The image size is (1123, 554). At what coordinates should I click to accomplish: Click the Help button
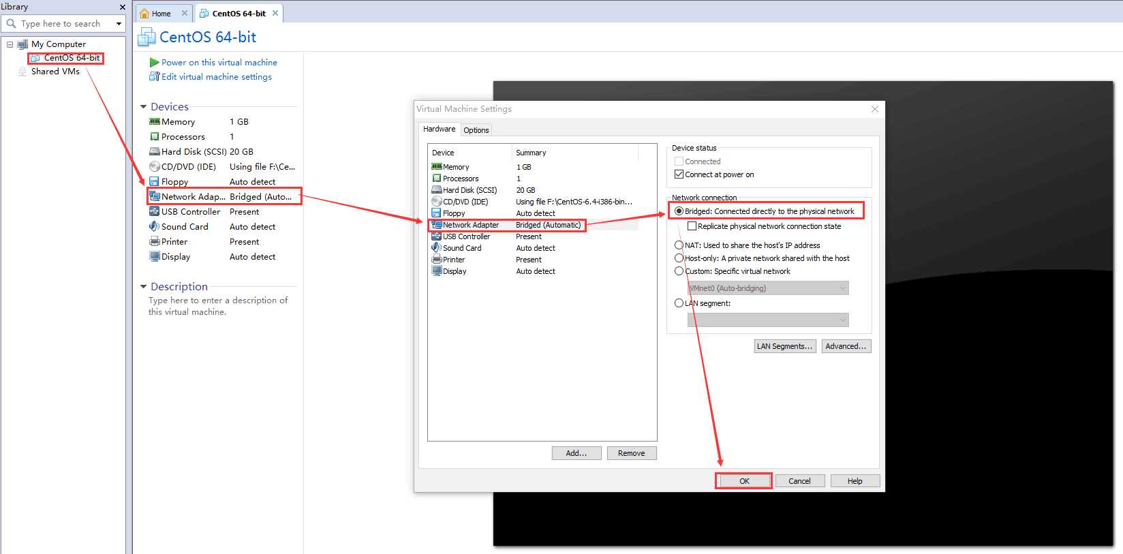[855, 481]
